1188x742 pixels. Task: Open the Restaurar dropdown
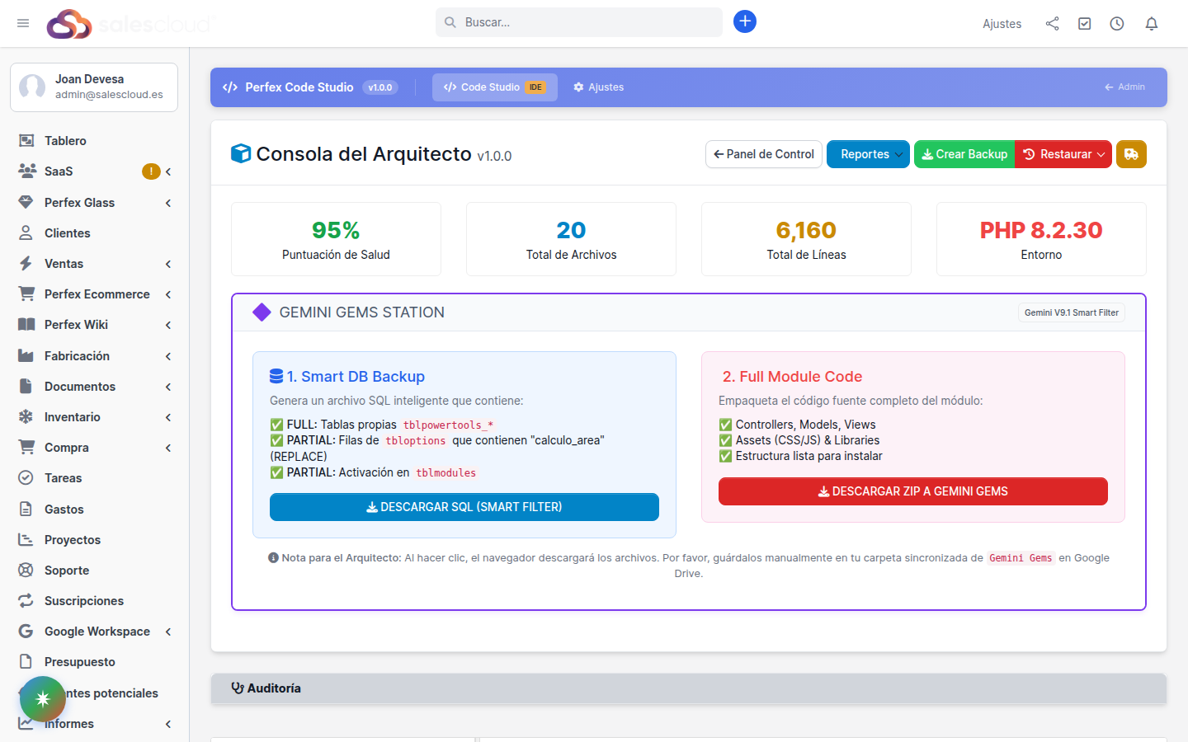click(1063, 154)
